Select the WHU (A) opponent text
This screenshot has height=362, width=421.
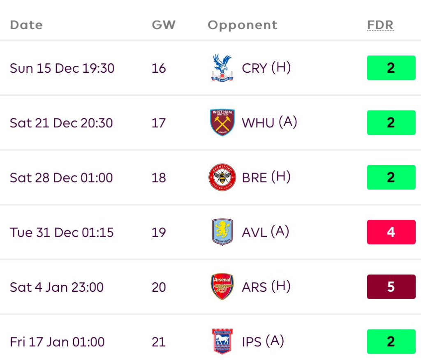(x=269, y=122)
